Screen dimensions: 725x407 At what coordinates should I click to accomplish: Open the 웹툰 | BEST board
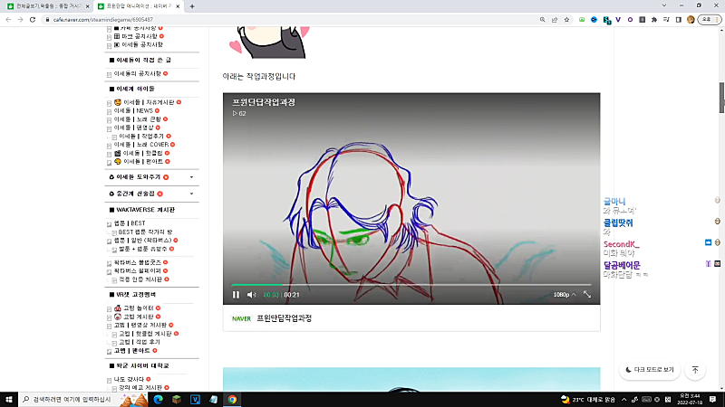pyautogui.click(x=130, y=223)
